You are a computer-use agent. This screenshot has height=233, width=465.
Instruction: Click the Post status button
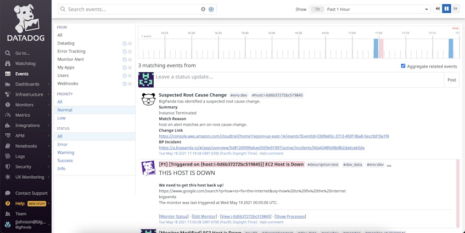(452, 80)
